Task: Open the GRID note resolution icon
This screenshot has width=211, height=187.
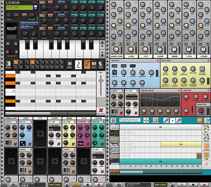Action: (x=78, y=64)
